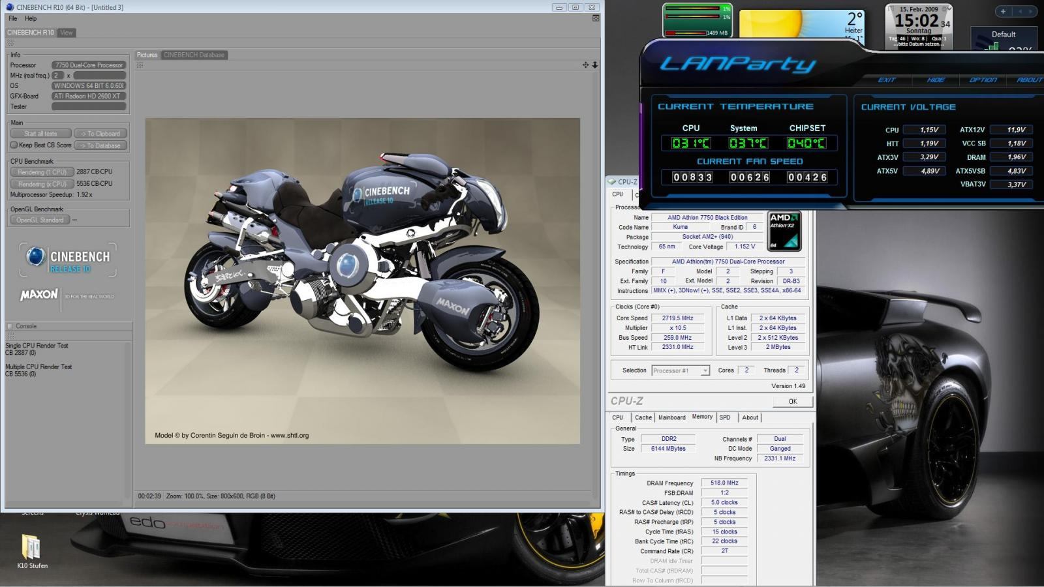Click the OS field showing WINDOWS 64 BIT
This screenshot has height=587, width=1044.
(89, 85)
